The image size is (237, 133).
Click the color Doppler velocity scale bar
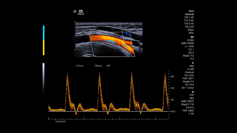point(44,40)
